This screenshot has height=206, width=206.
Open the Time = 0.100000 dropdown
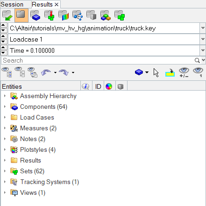coord(203,50)
